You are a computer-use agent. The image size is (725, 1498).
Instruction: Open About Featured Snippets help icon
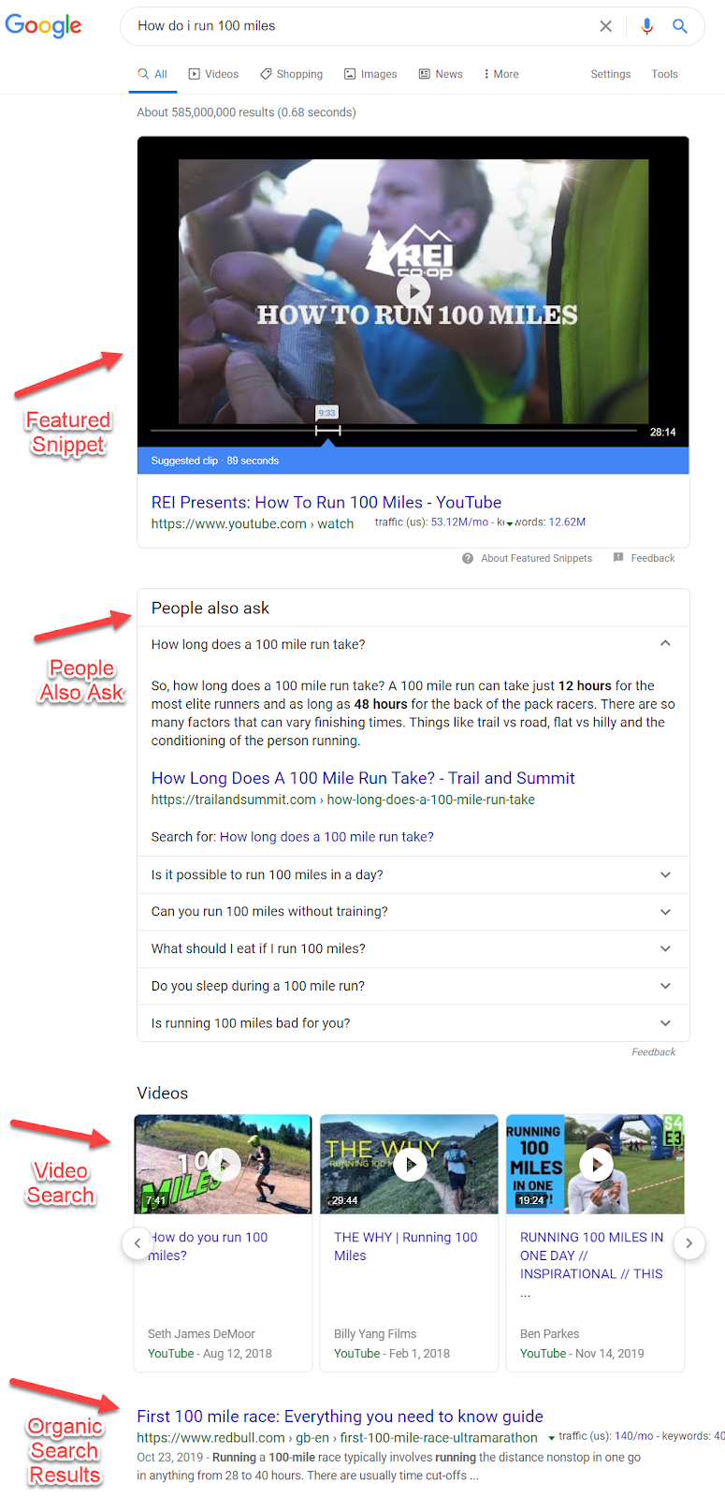468,558
